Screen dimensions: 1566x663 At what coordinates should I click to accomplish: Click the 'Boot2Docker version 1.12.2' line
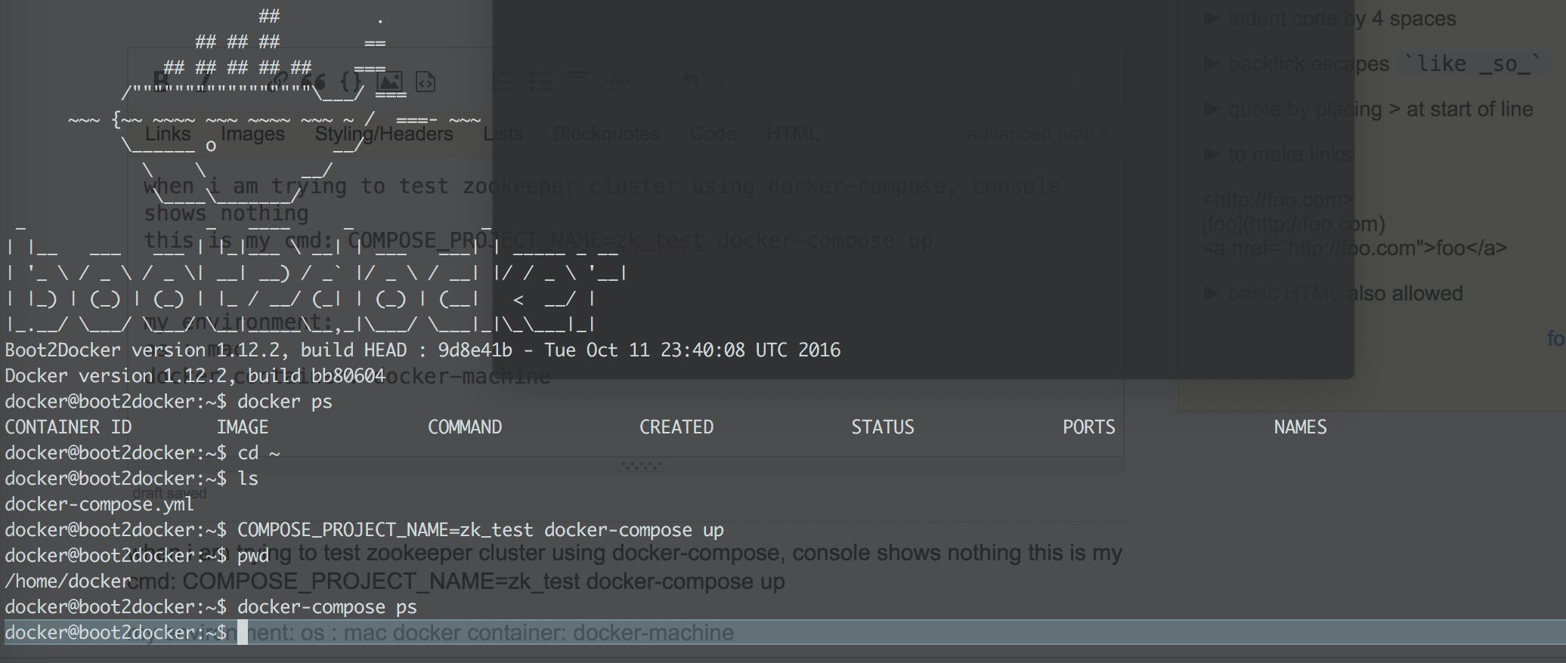422,350
